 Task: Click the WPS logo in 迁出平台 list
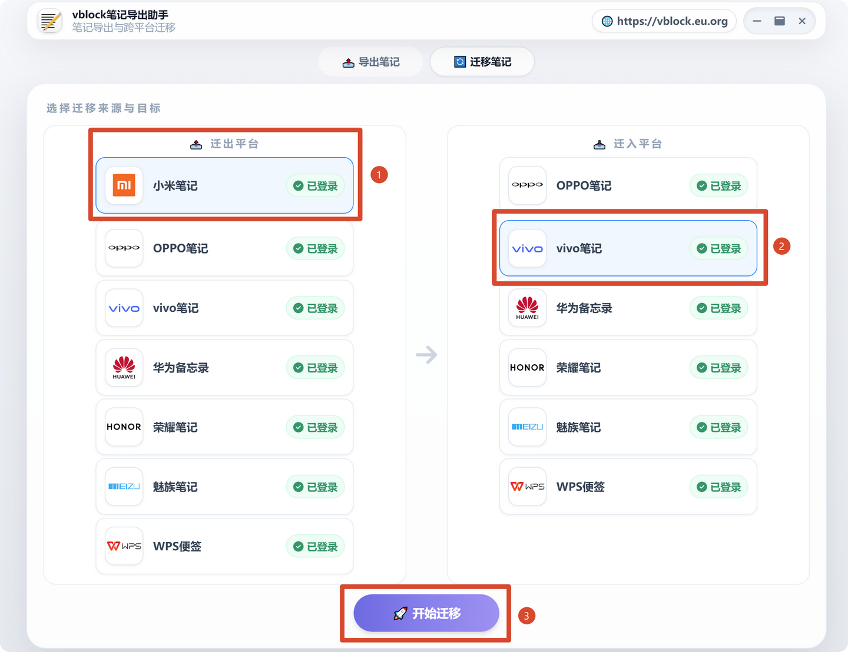point(124,546)
